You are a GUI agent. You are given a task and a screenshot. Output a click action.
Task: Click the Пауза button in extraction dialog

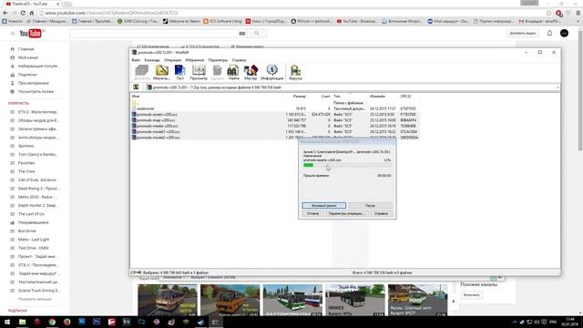point(371,205)
